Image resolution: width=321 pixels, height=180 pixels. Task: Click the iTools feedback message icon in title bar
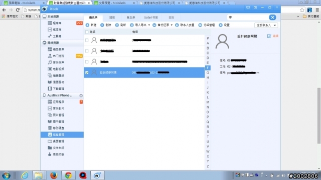(x=248, y=8)
